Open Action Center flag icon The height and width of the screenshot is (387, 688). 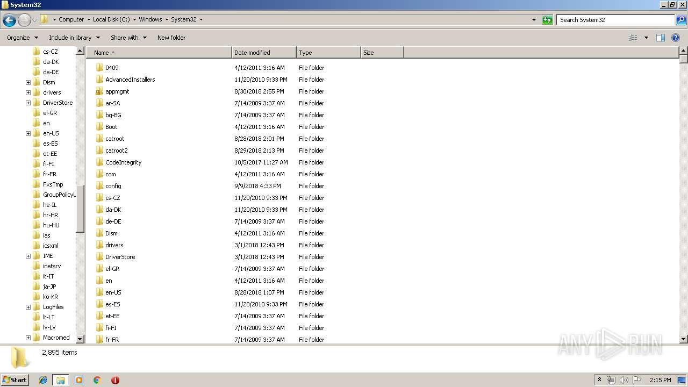coord(636,380)
